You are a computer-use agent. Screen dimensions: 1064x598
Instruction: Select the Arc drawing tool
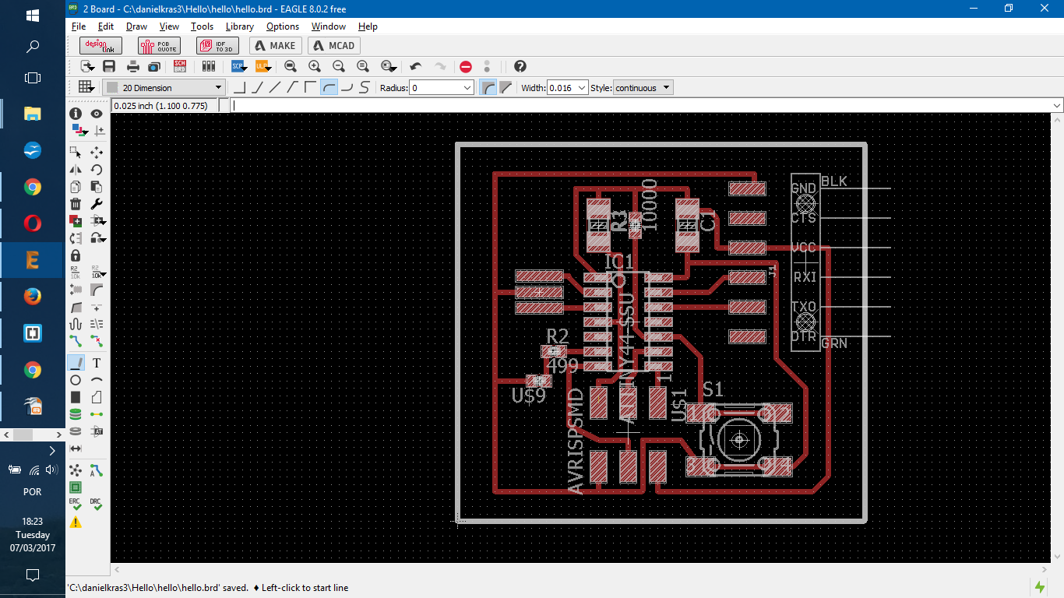(97, 380)
